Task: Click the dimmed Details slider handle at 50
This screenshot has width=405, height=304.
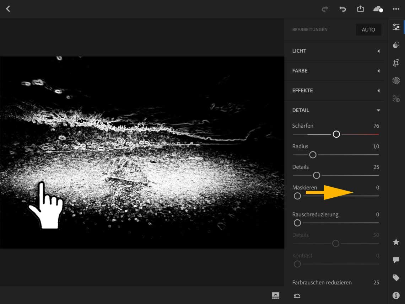Action: click(335, 244)
